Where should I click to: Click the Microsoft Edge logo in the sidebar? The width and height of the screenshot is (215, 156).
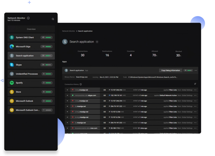click(12, 47)
